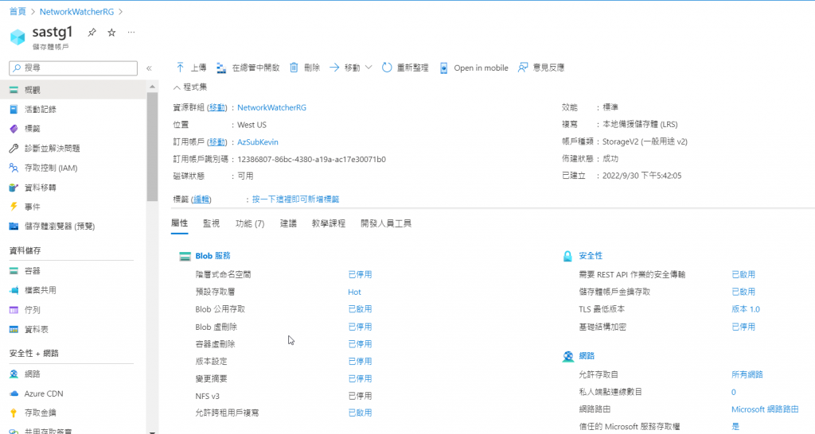This screenshot has height=434, width=815.
Task: Click the refresh circular arrow icon
Action: tap(387, 68)
